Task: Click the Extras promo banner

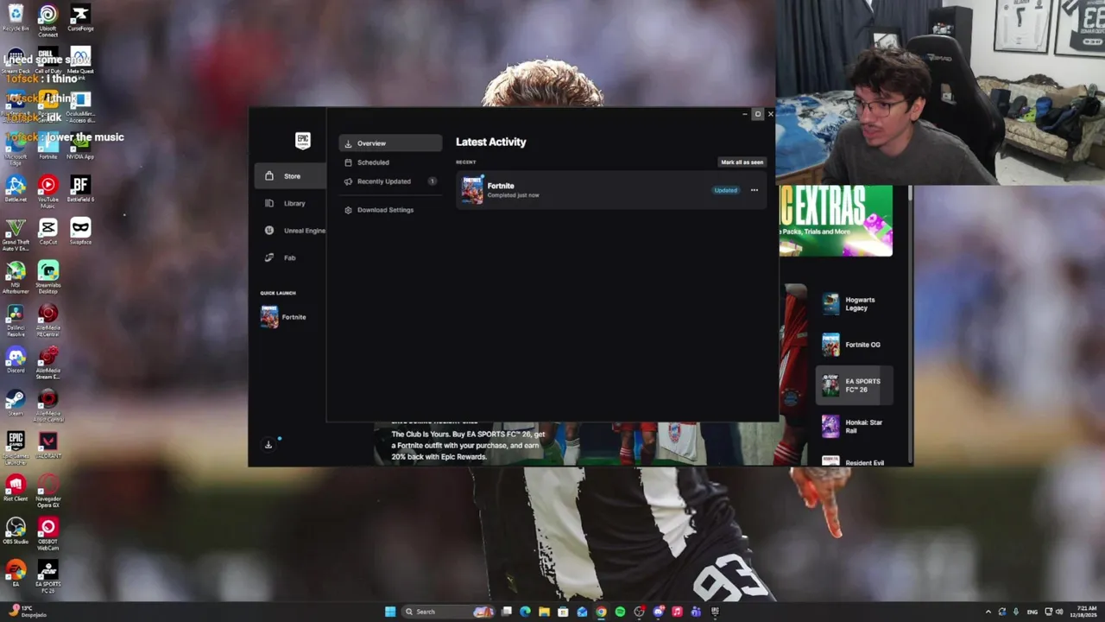Action: pos(836,220)
